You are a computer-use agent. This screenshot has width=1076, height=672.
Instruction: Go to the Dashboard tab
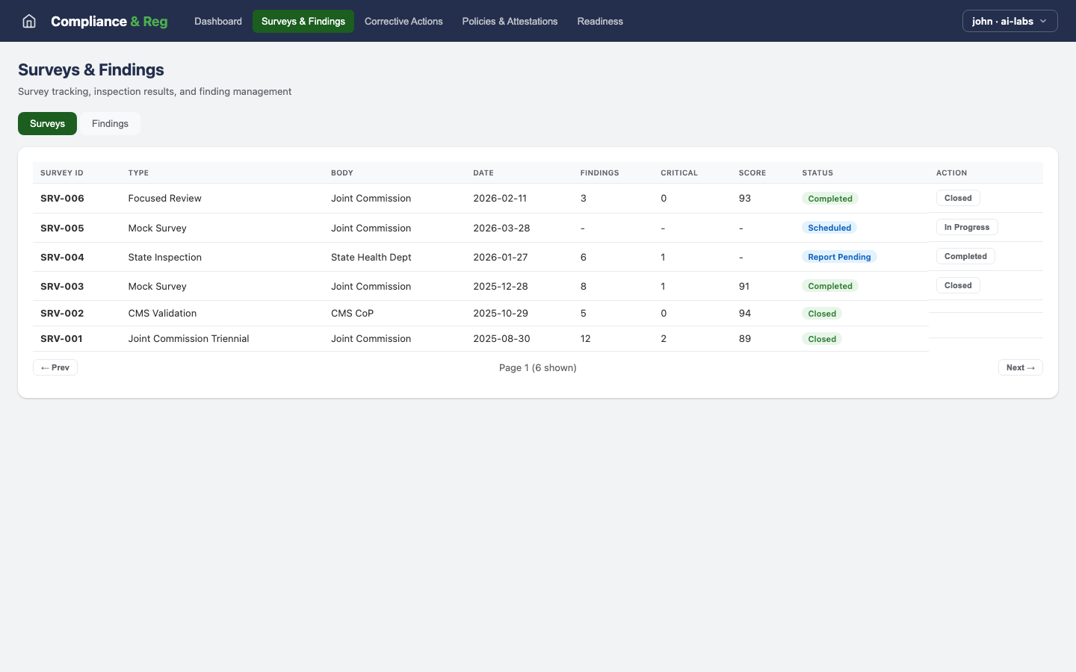pos(218,21)
